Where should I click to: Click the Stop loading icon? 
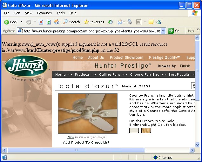41,22
